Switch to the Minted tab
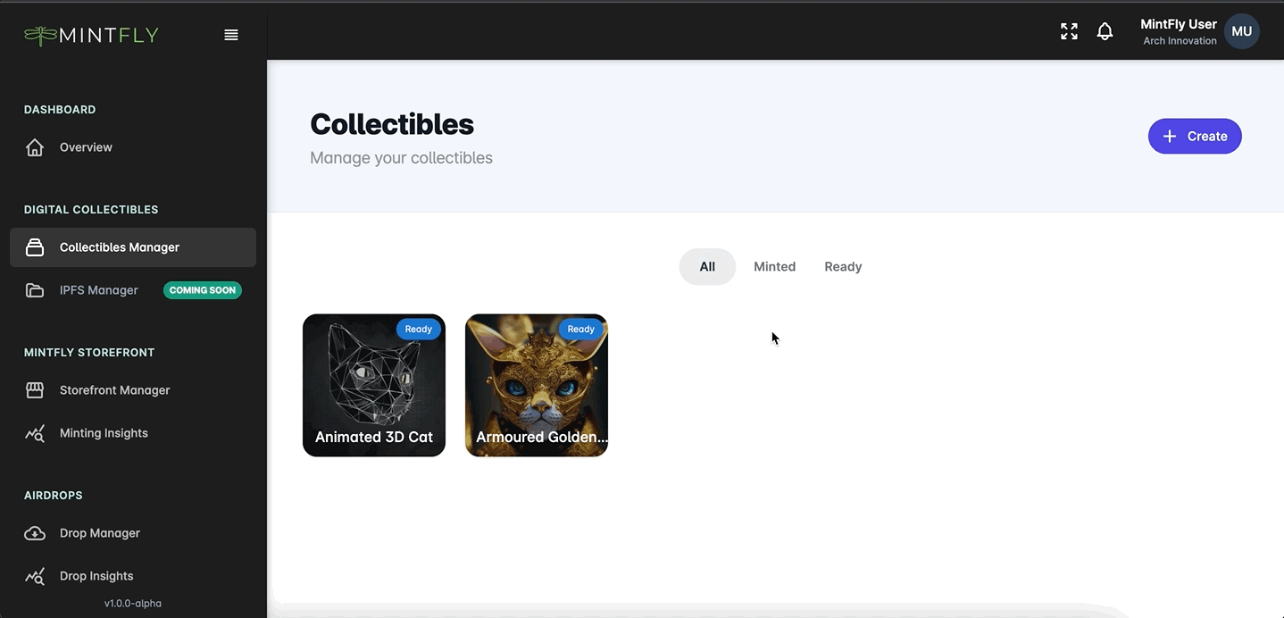This screenshot has width=1284, height=618. (774, 267)
